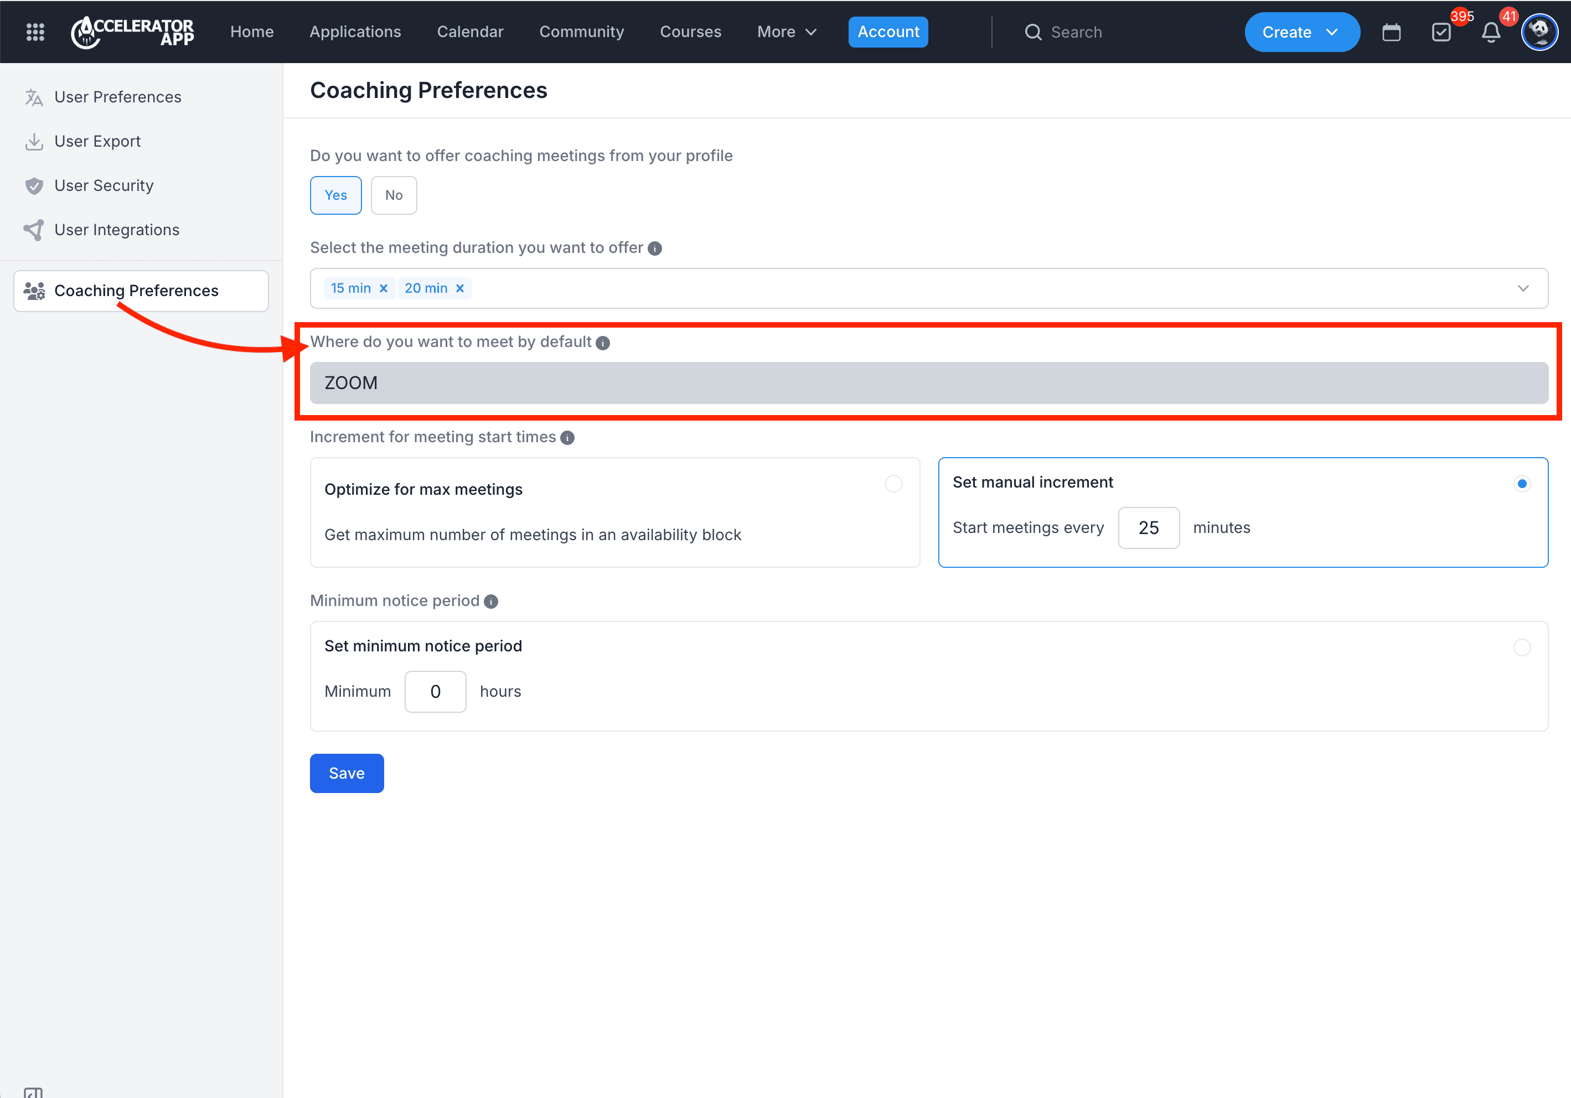
Task: Open the tasks checklist icon with badge
Action: pos(1441,32)
